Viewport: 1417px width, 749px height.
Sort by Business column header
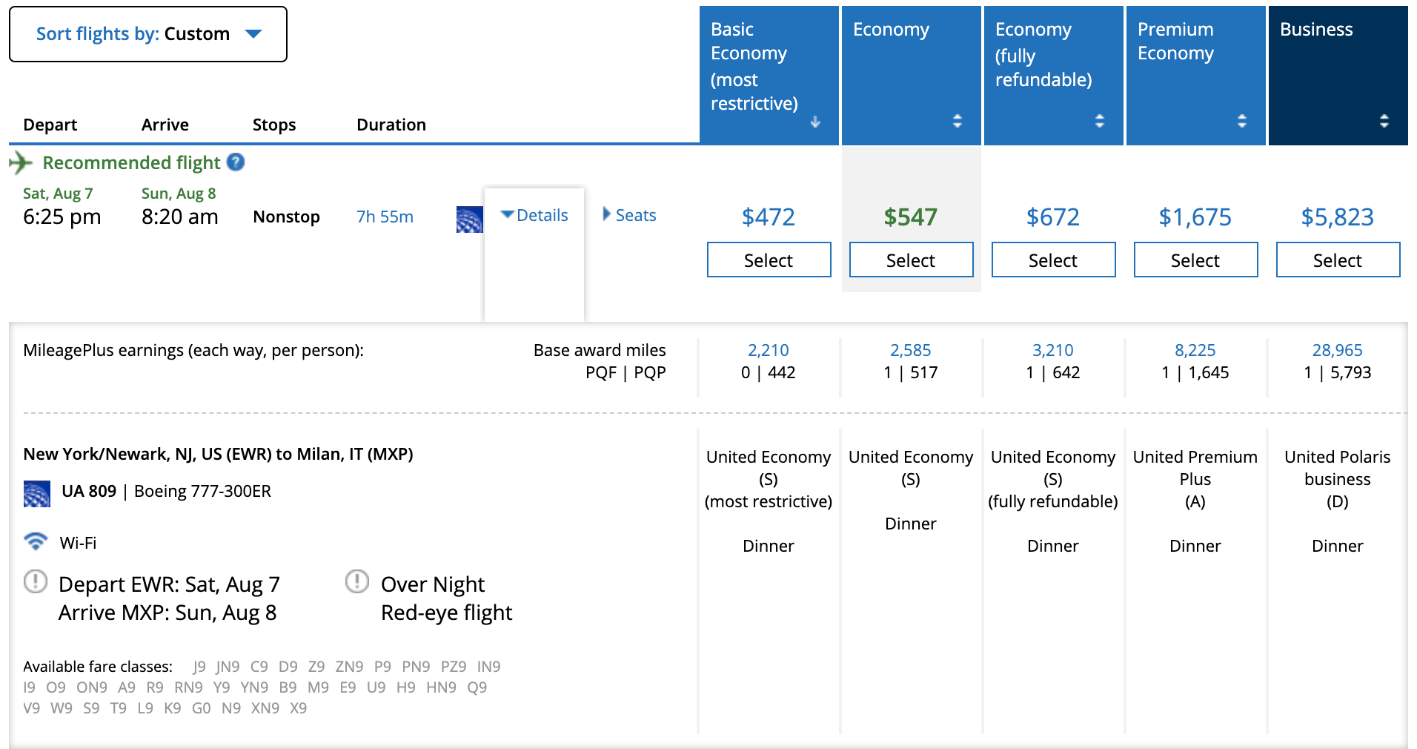click(x=1338, y=76)
